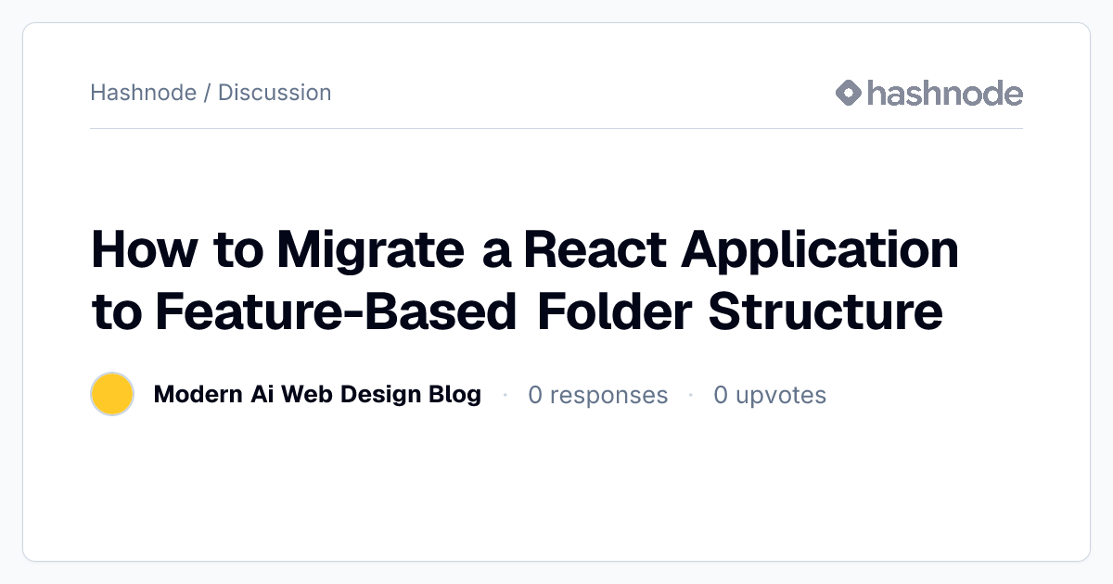
Task: Click the 0 upvotes counter
Action: point(770,395)
